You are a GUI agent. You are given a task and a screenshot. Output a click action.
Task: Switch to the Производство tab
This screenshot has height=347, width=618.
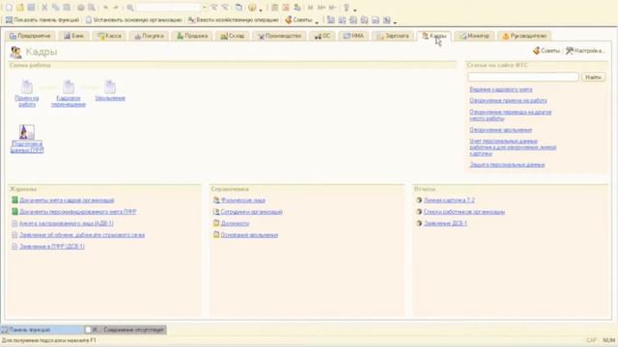[279, 36]
